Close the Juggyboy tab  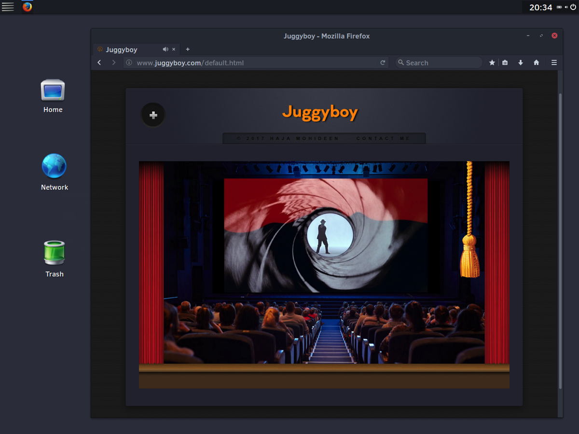(174, 49)
